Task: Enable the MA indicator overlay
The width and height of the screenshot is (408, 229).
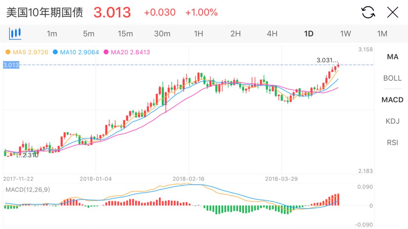Action: click(x=393, y=57)
